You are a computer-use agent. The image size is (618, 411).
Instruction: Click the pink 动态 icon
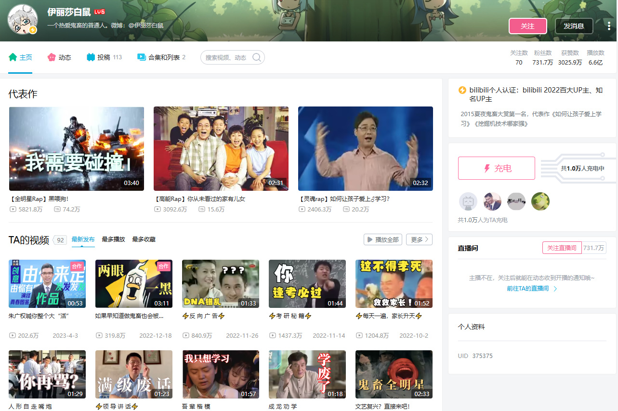coord(52,57)
